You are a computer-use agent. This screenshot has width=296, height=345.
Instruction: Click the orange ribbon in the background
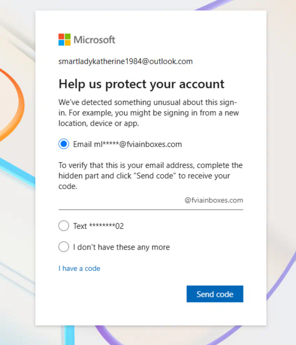15,104
